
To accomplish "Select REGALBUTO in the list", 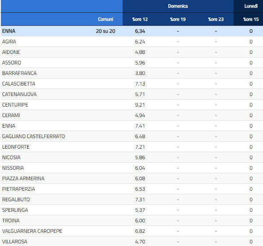I will tap(16, 200).
